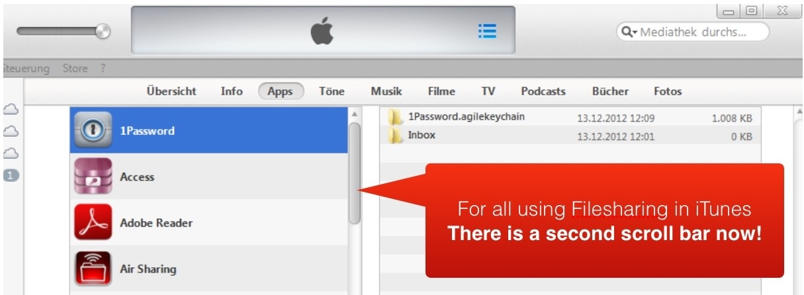Viewport: 804px width, 295px height.
Task: Open the Fotos tab
Action: pos(668,91)
